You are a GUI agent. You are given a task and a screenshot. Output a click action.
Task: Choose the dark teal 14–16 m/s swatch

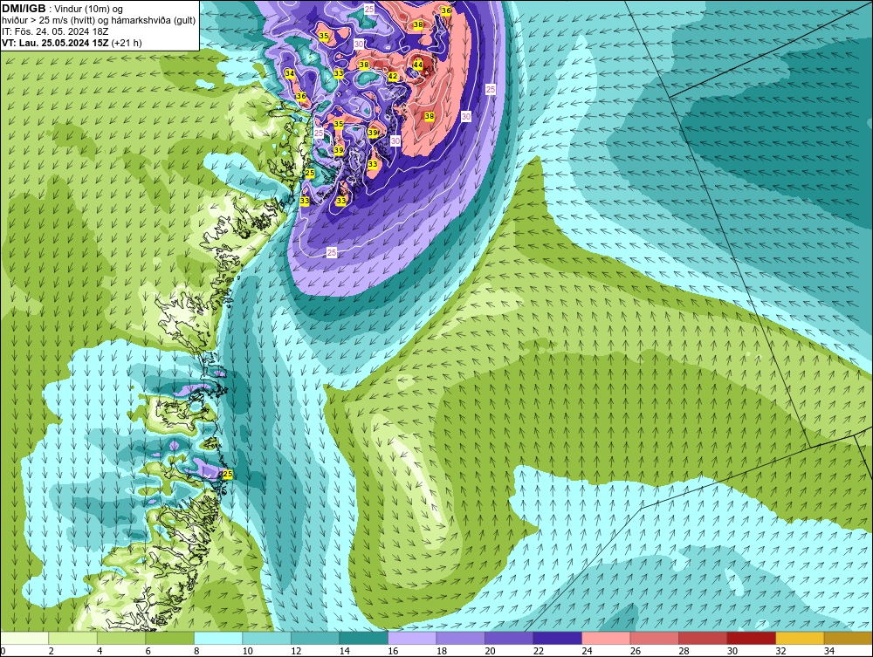pos(363,638)
